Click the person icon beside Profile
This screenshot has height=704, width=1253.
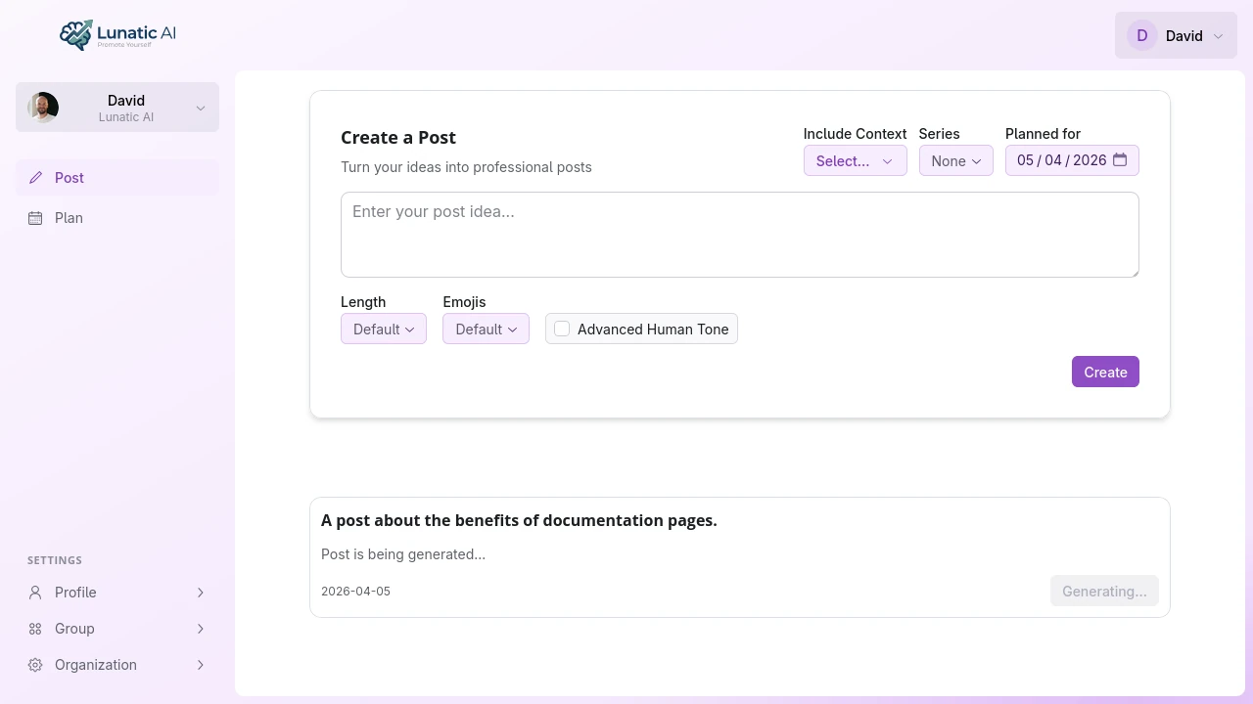35,592
